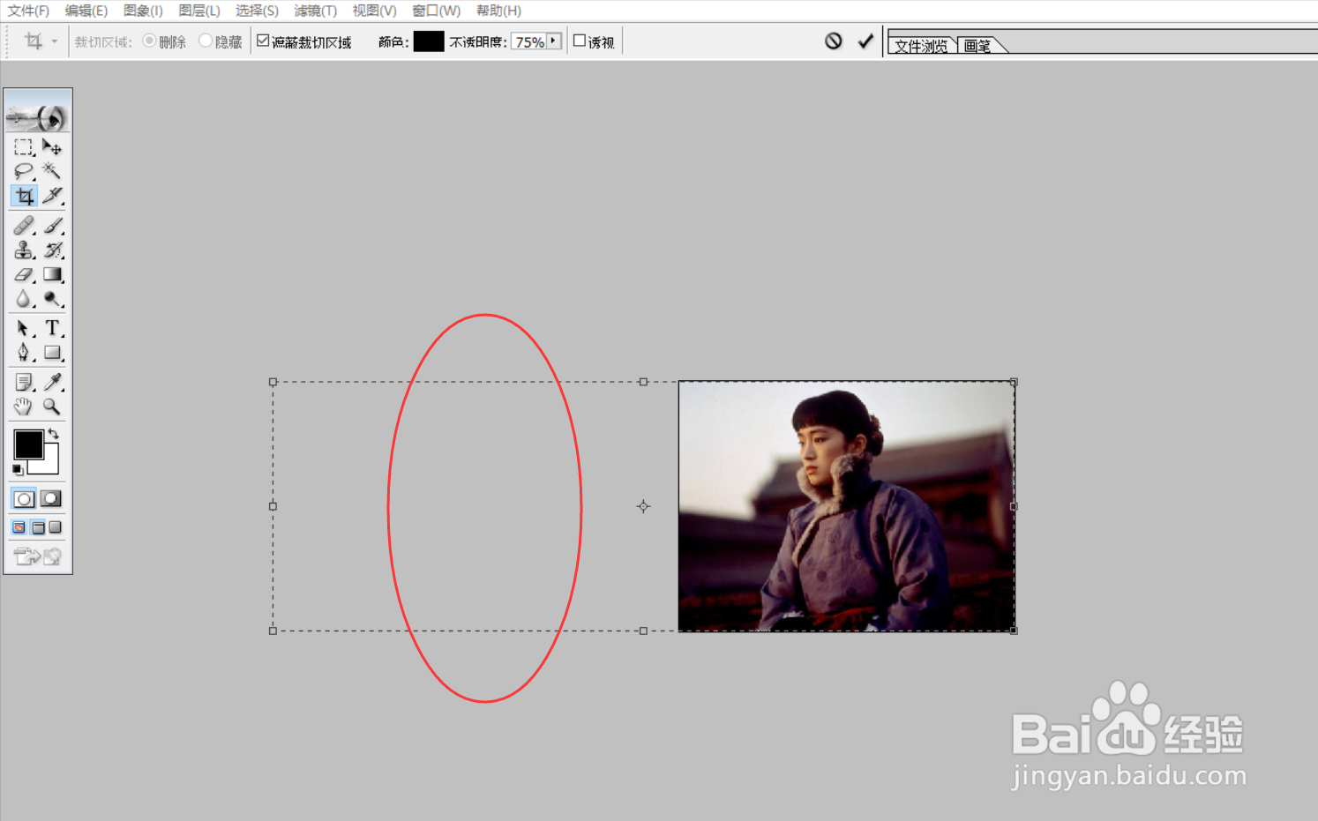
Task: Select the Rectangular Marquee tool
Action: (24, 147)
